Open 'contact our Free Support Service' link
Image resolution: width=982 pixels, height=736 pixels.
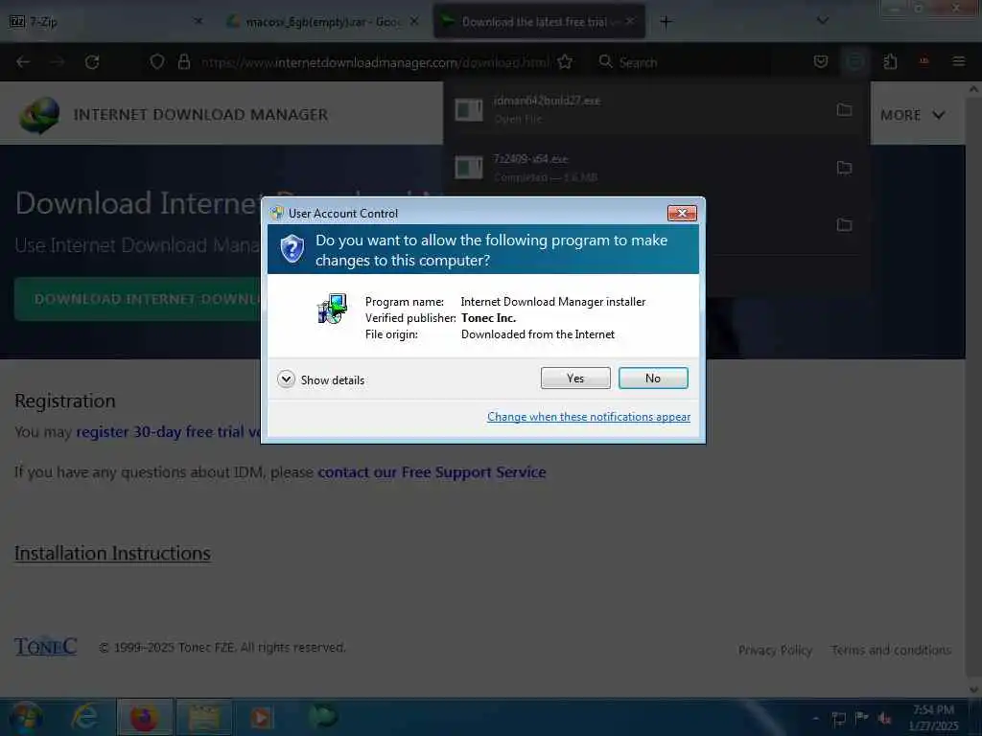point(432,471)
